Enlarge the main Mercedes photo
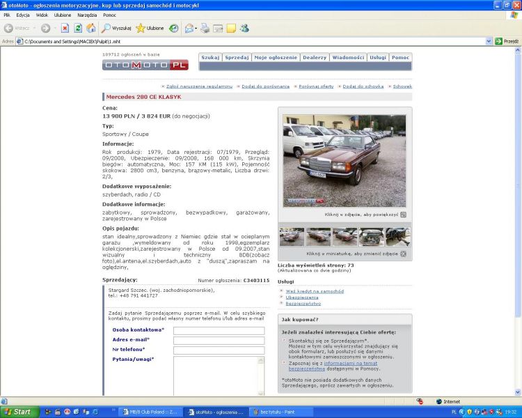The width and height of the screenshot is (522, 418). tap(345, 161)
